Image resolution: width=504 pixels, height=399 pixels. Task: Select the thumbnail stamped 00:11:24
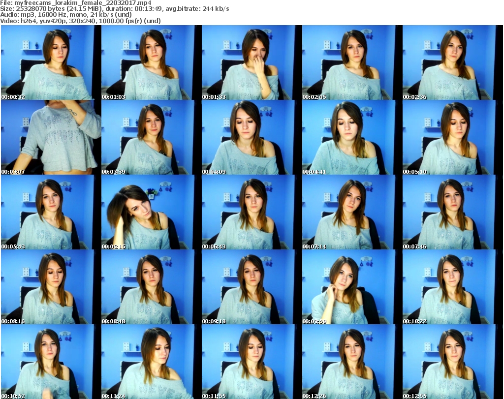tap(152, 362)
